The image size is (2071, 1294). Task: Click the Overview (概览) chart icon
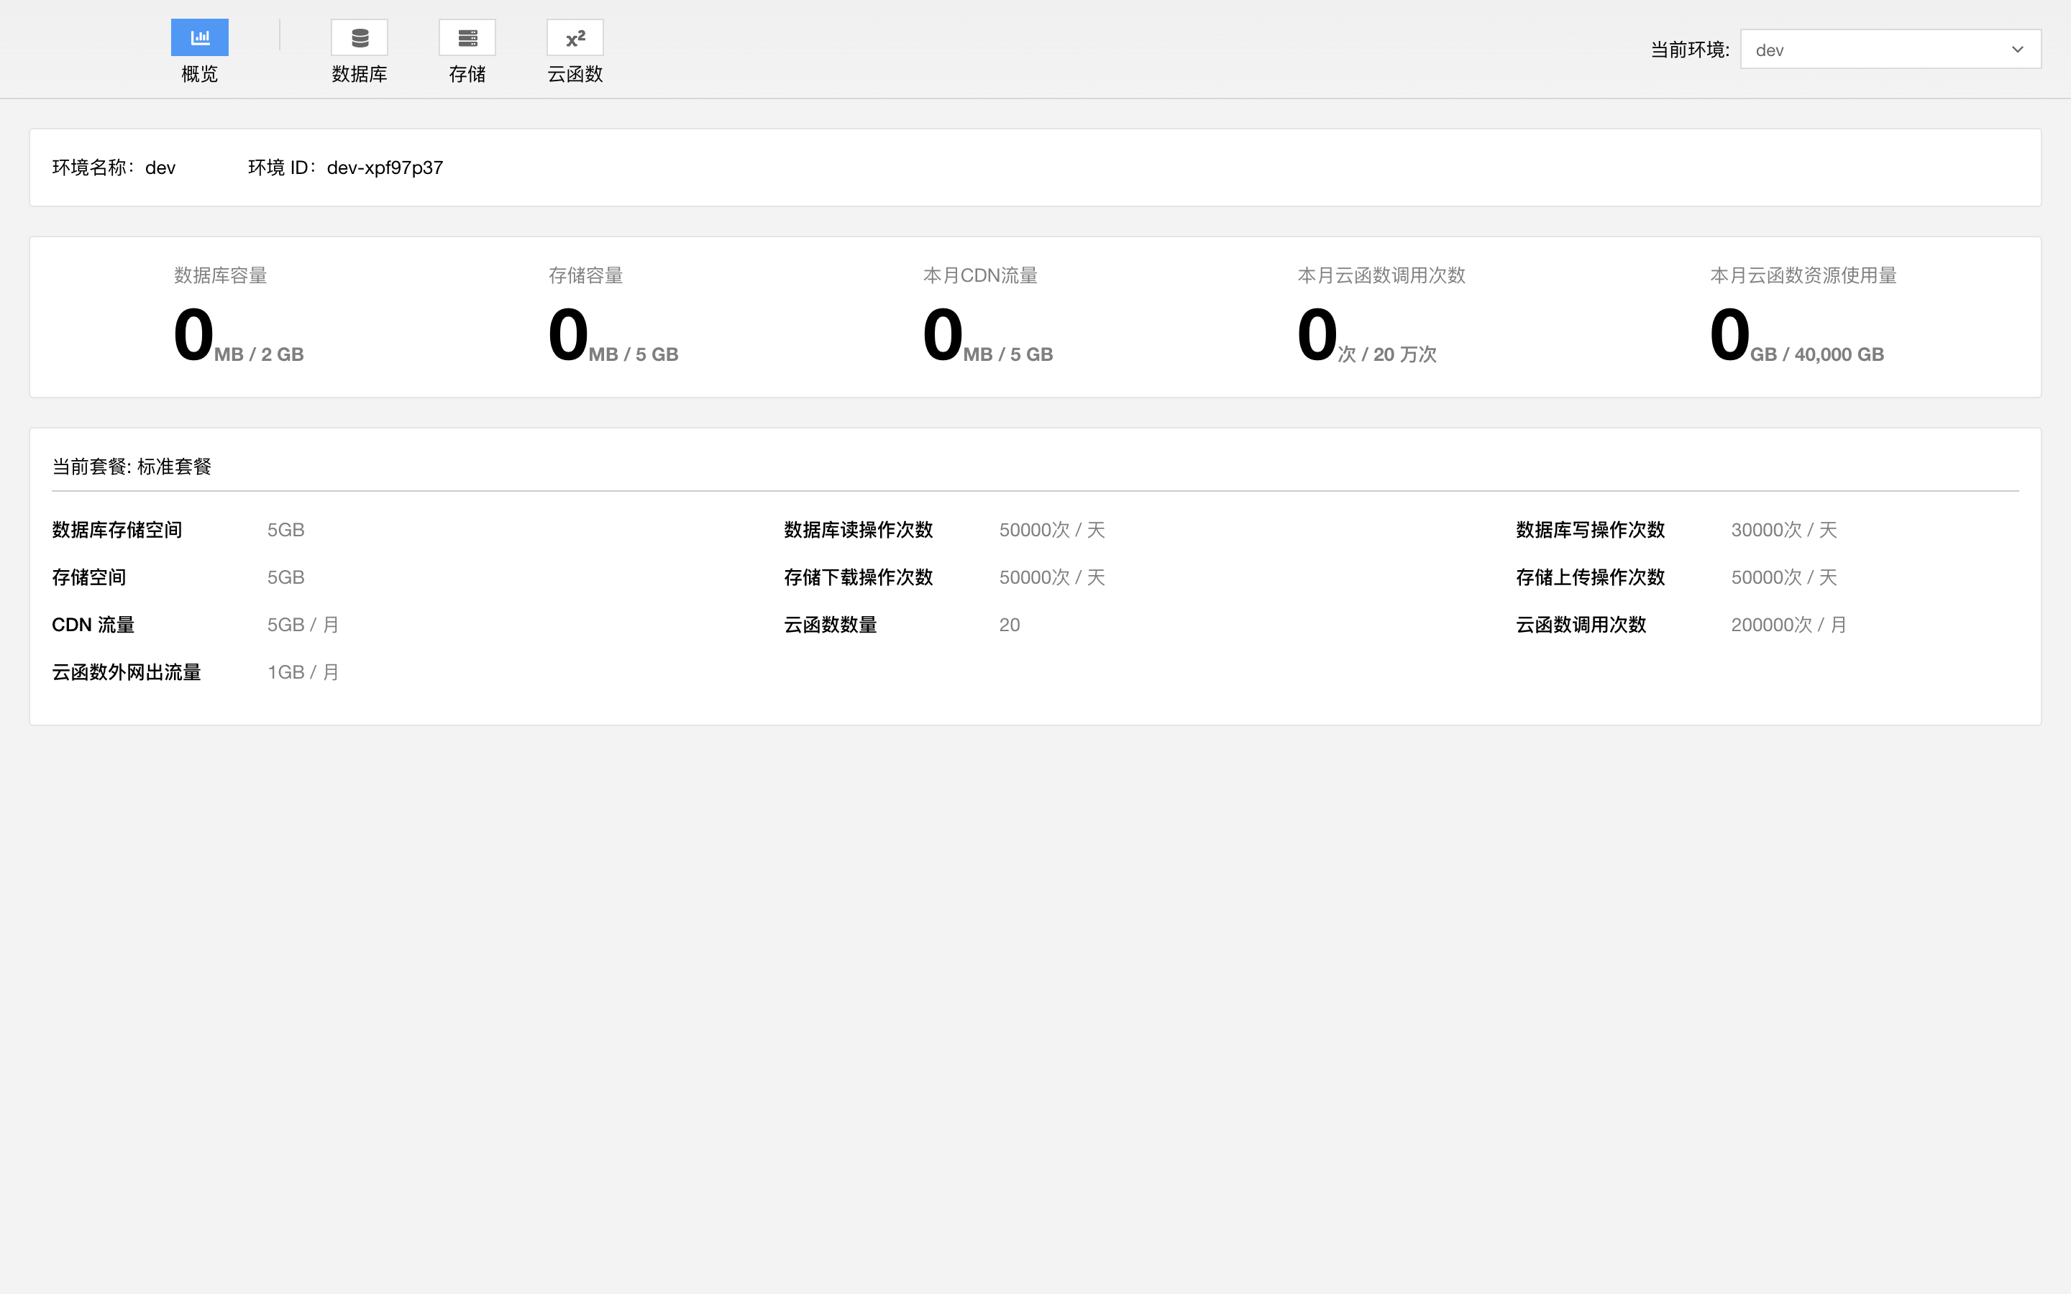[x=199, y=37]
